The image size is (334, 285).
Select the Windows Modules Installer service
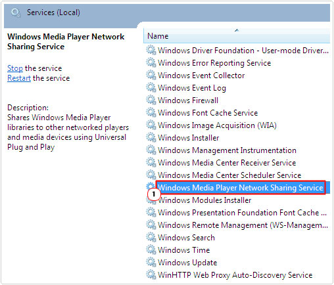click(x=204, y=200)
